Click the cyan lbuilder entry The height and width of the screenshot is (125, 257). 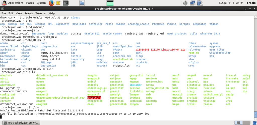point(136,85)
